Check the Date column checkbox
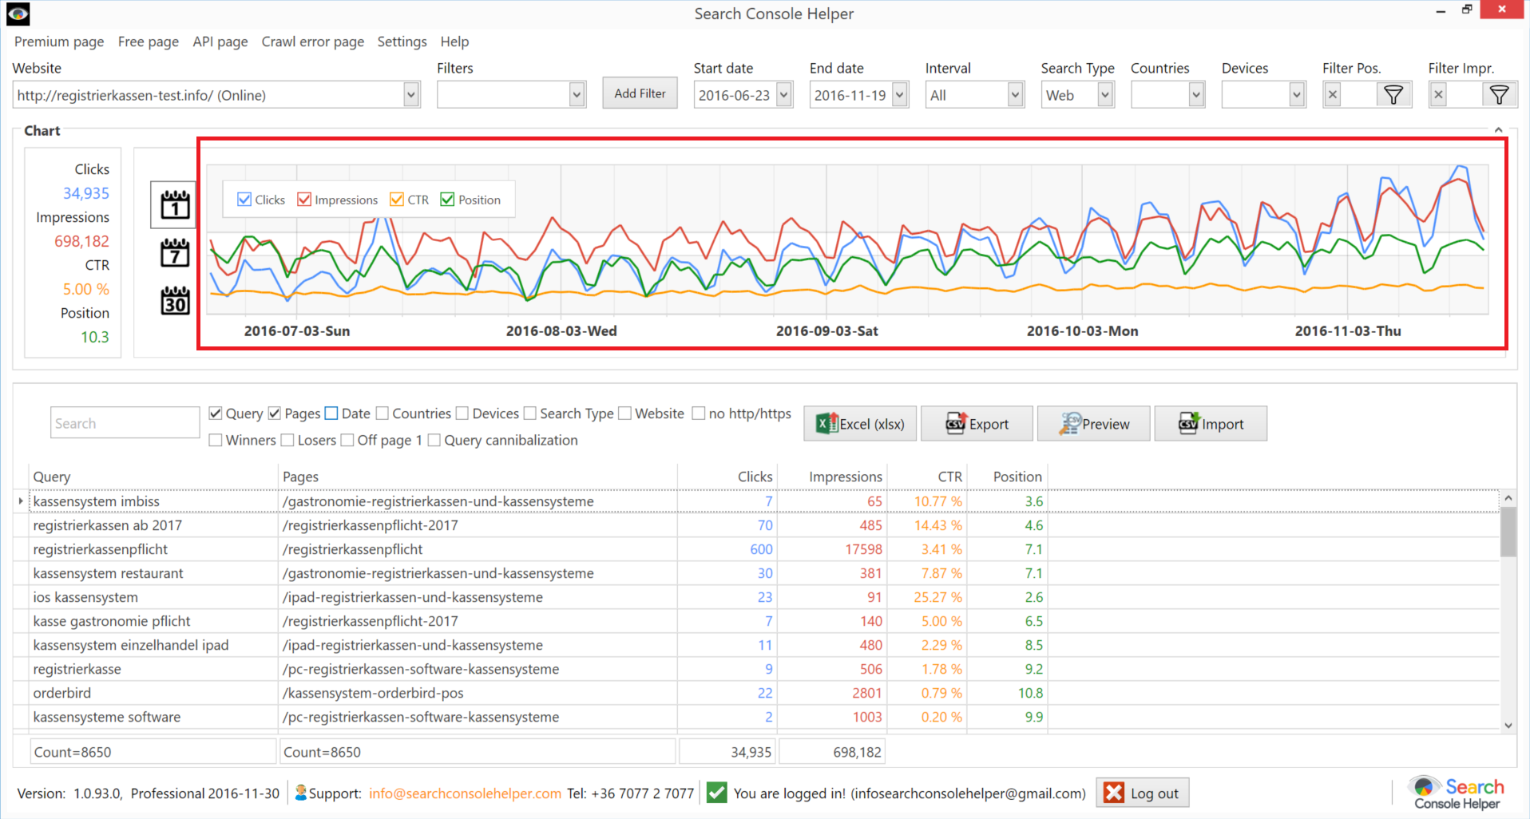The width and height of the screenshot is (1530, 819). 331,413
